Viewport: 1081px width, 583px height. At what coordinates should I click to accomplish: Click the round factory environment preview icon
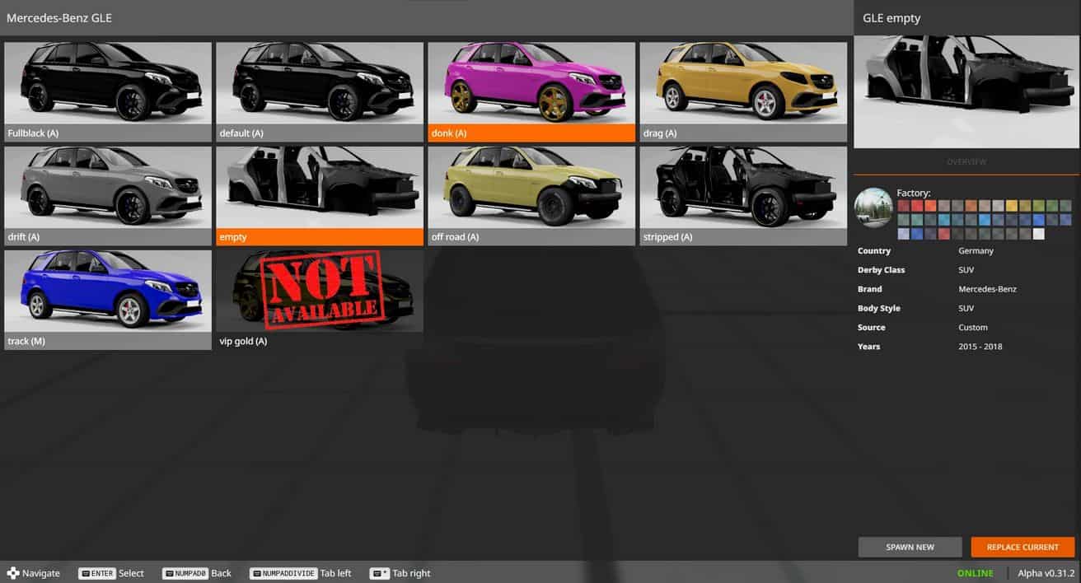pos(873,208)
